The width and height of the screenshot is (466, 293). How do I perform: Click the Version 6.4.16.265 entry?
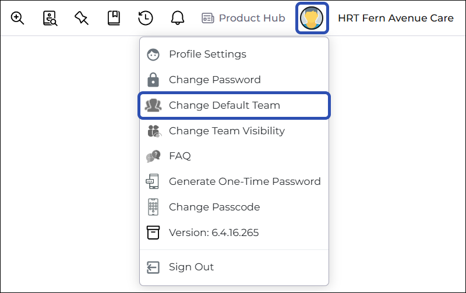234,233
